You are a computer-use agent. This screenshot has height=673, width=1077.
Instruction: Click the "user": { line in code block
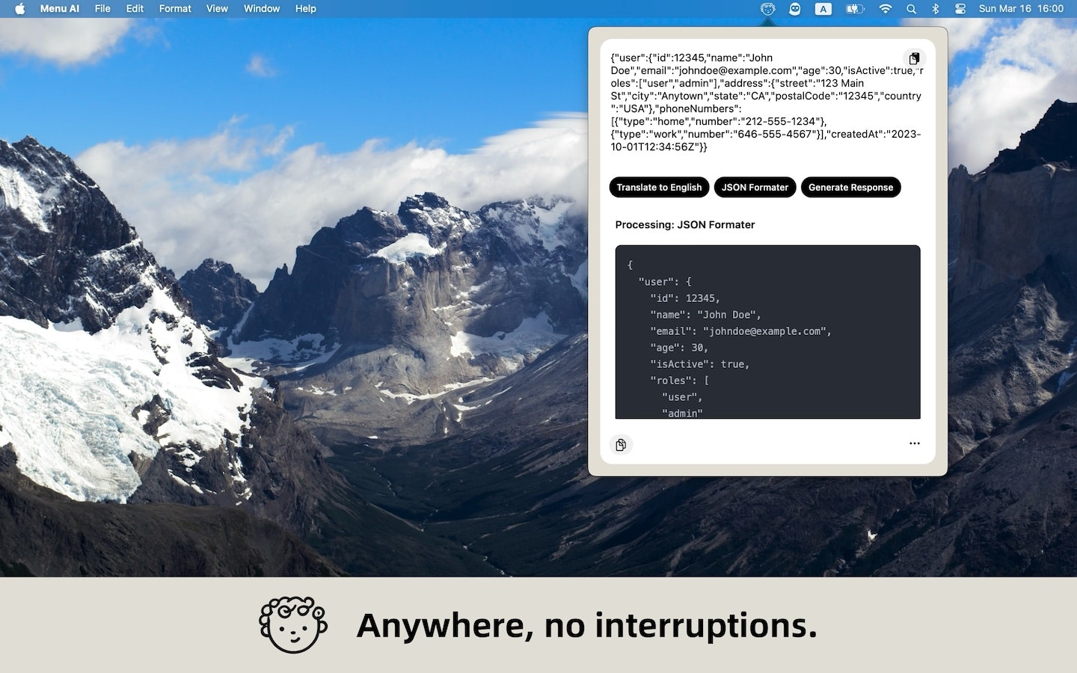tap(665, 282)
